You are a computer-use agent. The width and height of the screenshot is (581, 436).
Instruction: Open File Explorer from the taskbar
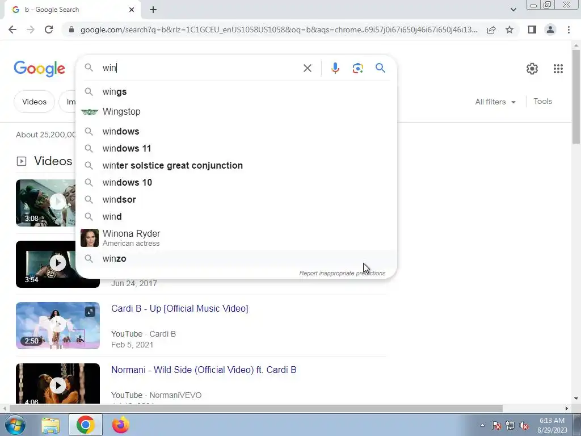[50, 425]
